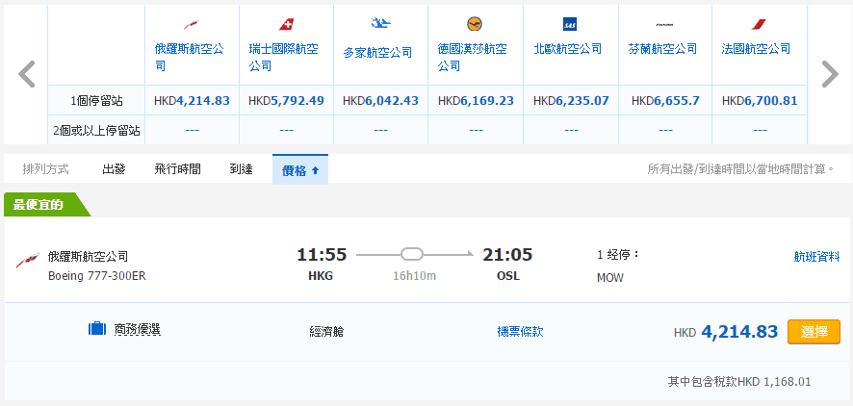The image size is (853, 406).
Task: Click the SAS Scandinavian Airlines logo
Action: pyautogui.click(x=569, y=24)
